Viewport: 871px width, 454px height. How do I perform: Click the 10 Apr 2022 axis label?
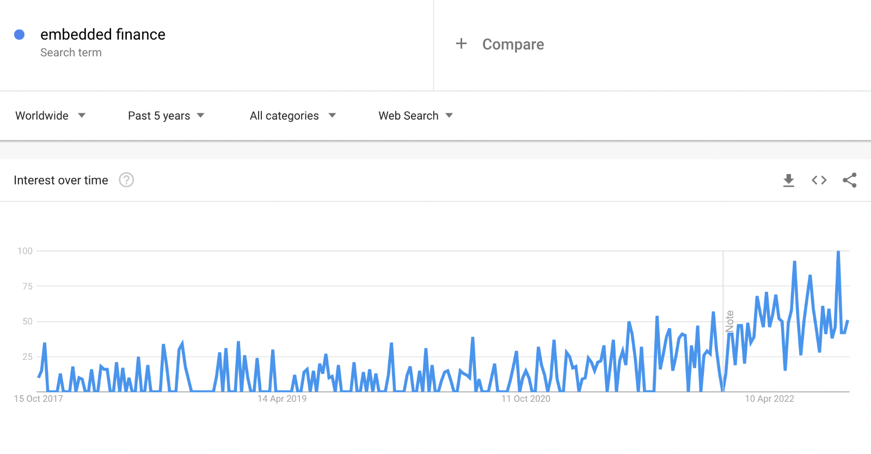click(769, 398)
